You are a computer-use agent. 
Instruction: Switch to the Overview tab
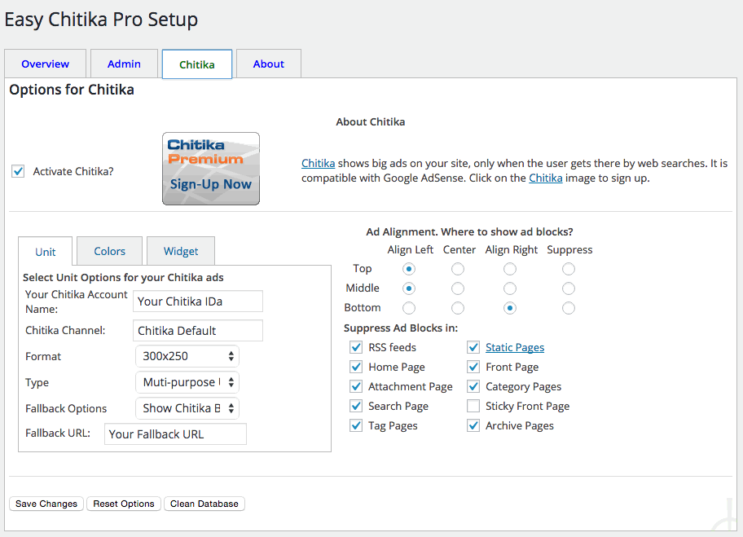45,64
